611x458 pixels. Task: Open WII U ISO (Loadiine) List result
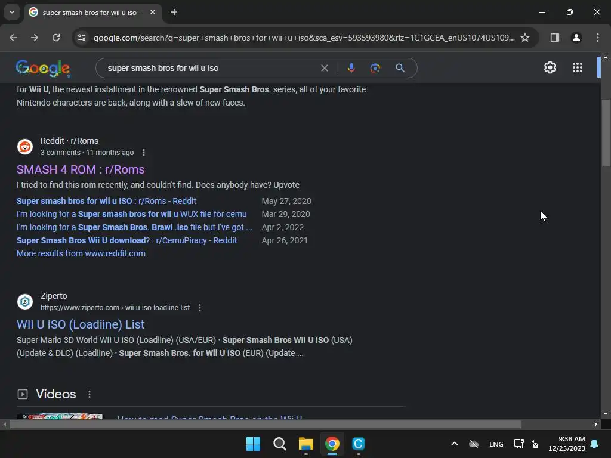coord(81,324)
